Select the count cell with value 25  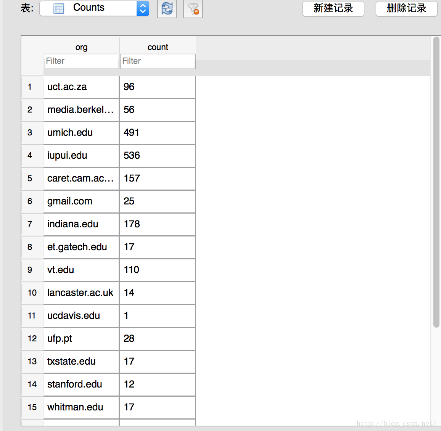point(158,201)
